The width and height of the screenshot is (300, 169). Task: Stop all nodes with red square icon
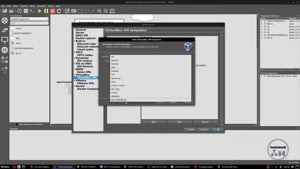click(x=52, y=11)
